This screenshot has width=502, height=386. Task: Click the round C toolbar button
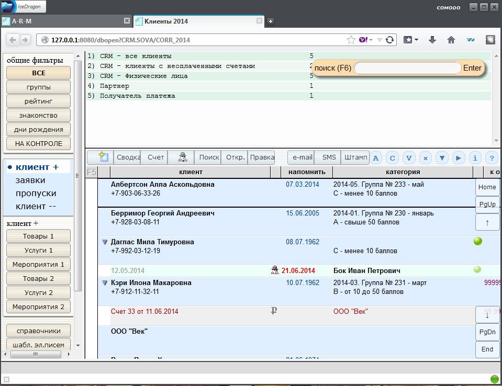coord(392,158)
